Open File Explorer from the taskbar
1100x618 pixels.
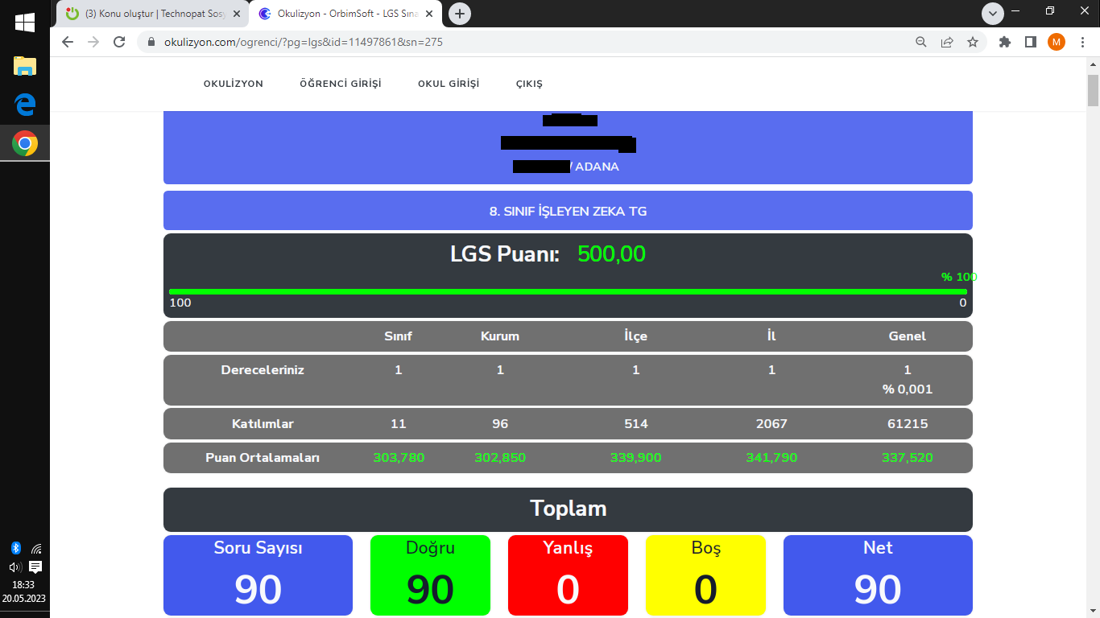click(24, 65)
